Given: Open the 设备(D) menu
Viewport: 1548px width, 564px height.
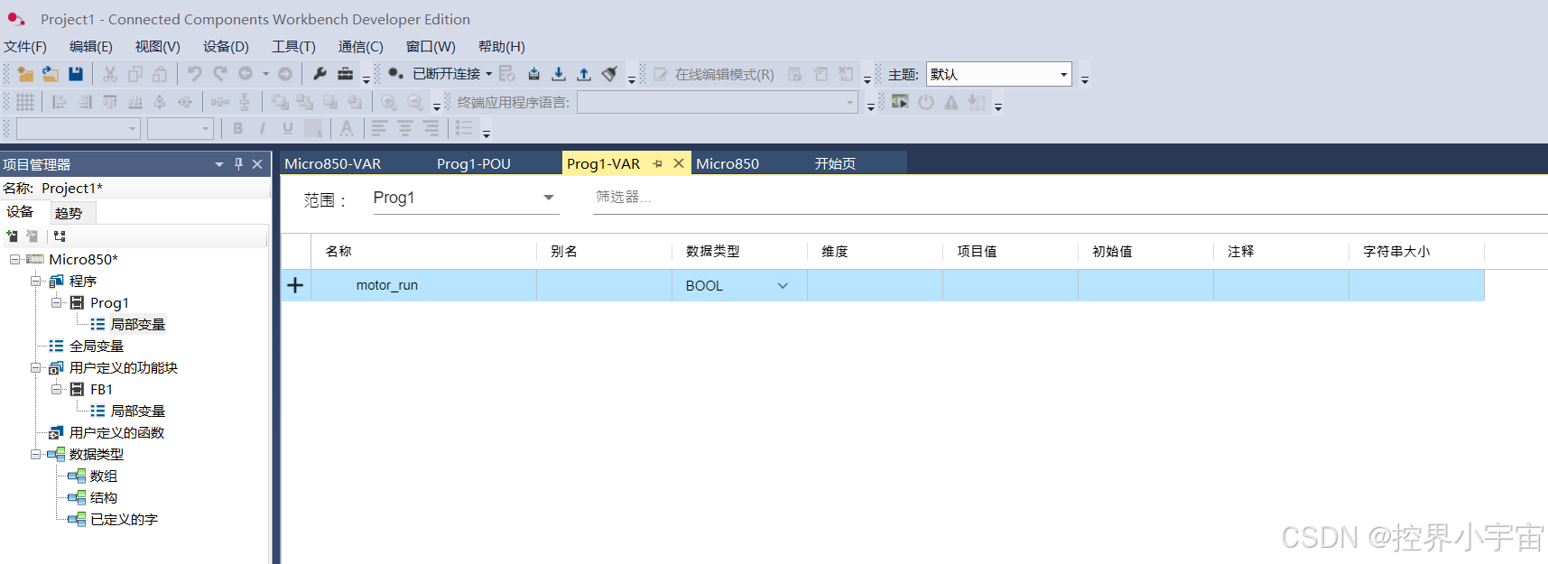Looking at the screenshot, I should 226,47.
